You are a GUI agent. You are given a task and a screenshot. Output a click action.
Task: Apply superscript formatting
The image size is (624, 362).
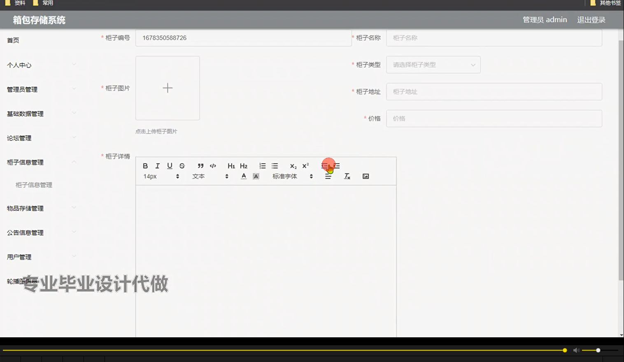point(305,166)
